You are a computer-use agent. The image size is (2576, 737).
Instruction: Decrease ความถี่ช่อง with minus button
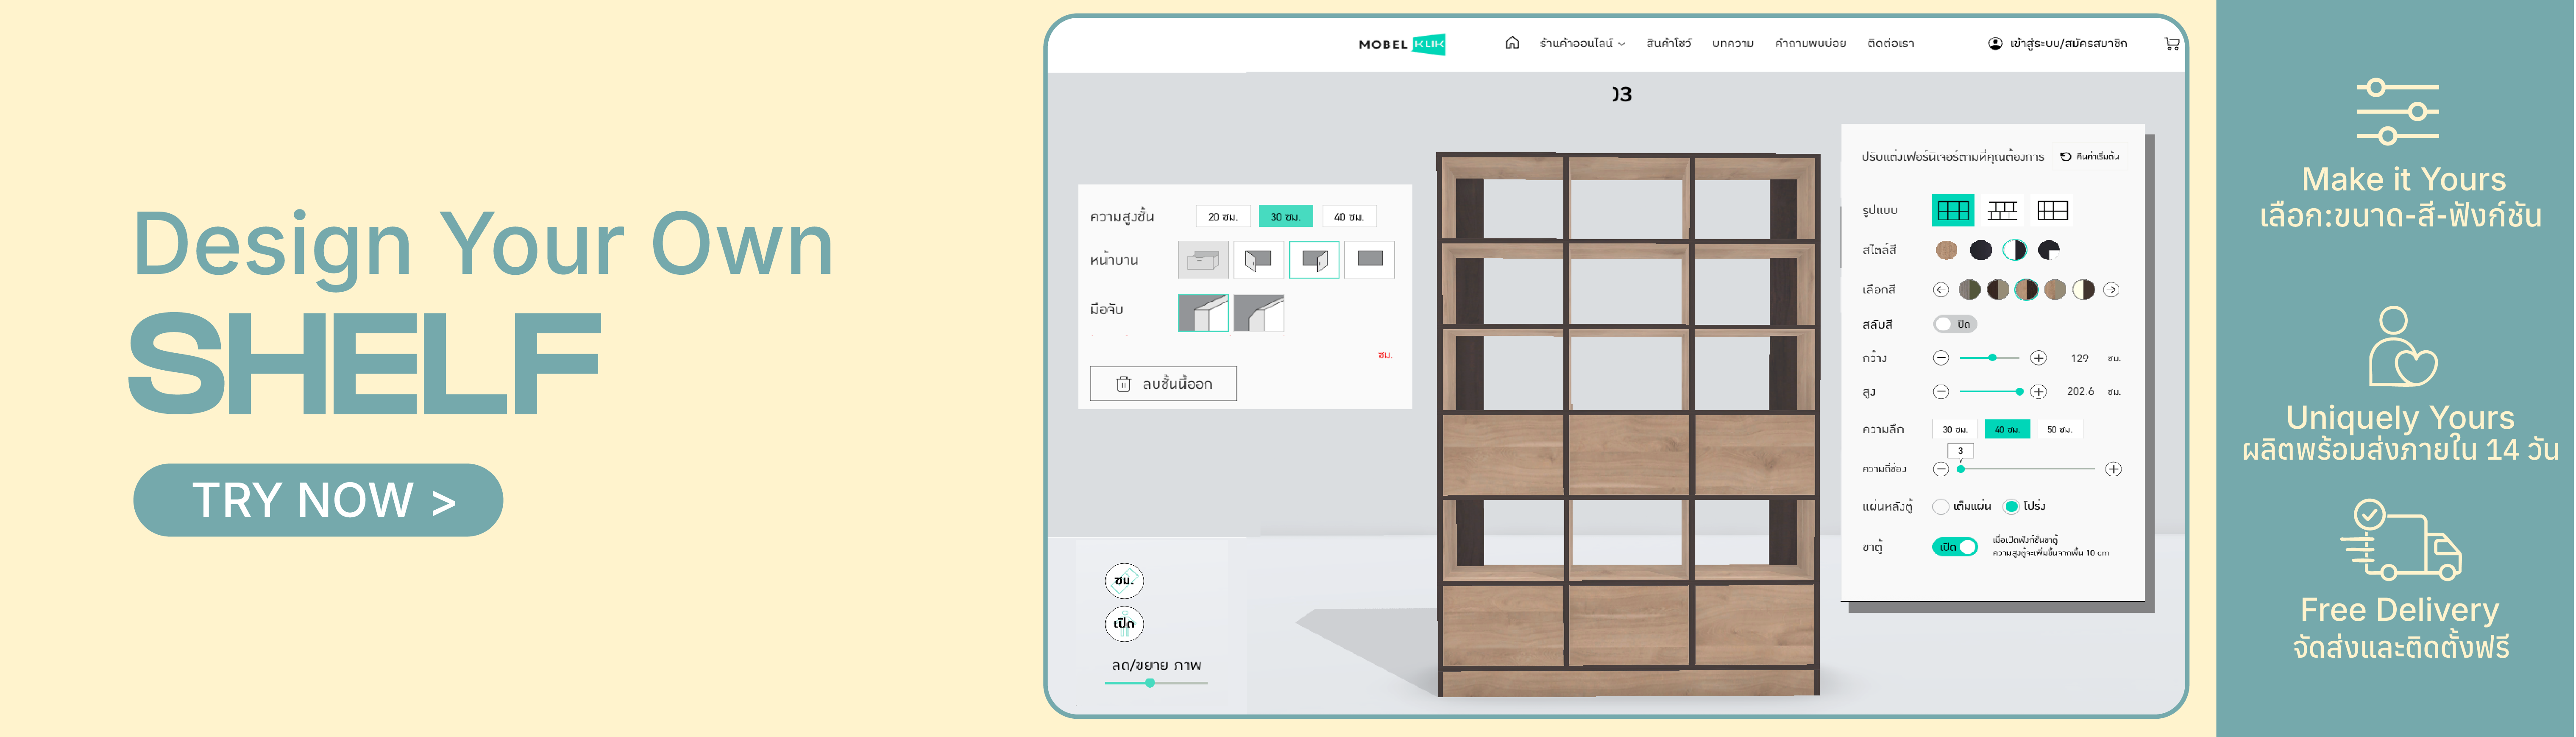point(1940,469)
